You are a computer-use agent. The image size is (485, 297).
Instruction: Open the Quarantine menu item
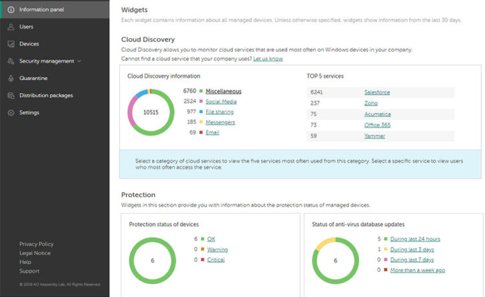[x=33, y=78]
